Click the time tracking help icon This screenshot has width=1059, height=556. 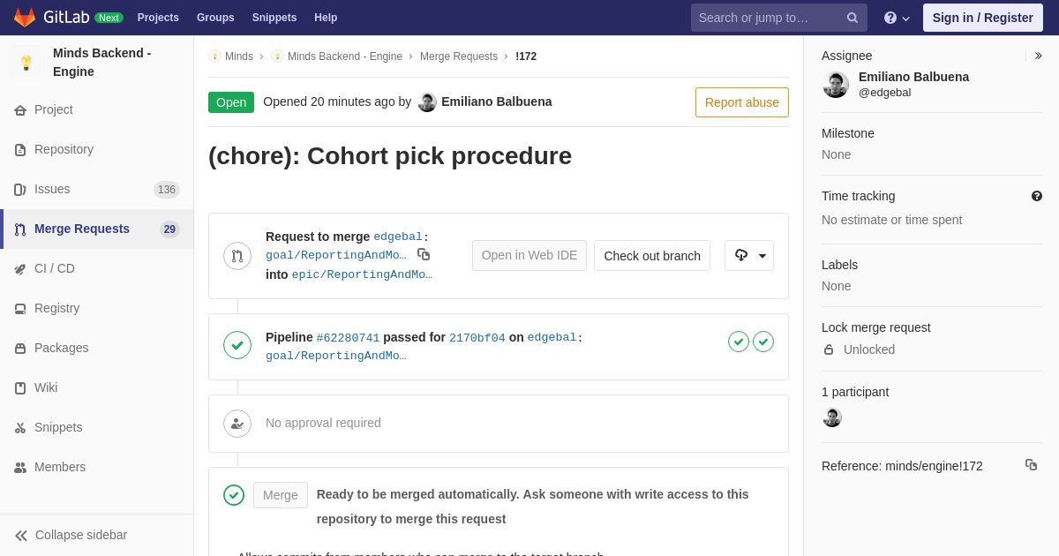pyautogui.click(x=1037, y=196)
